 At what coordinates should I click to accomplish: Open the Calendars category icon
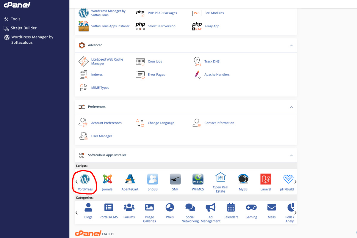point(231,207)
